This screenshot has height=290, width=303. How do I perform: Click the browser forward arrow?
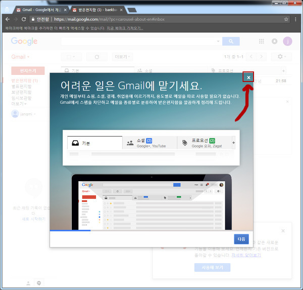tap(16, 19)
